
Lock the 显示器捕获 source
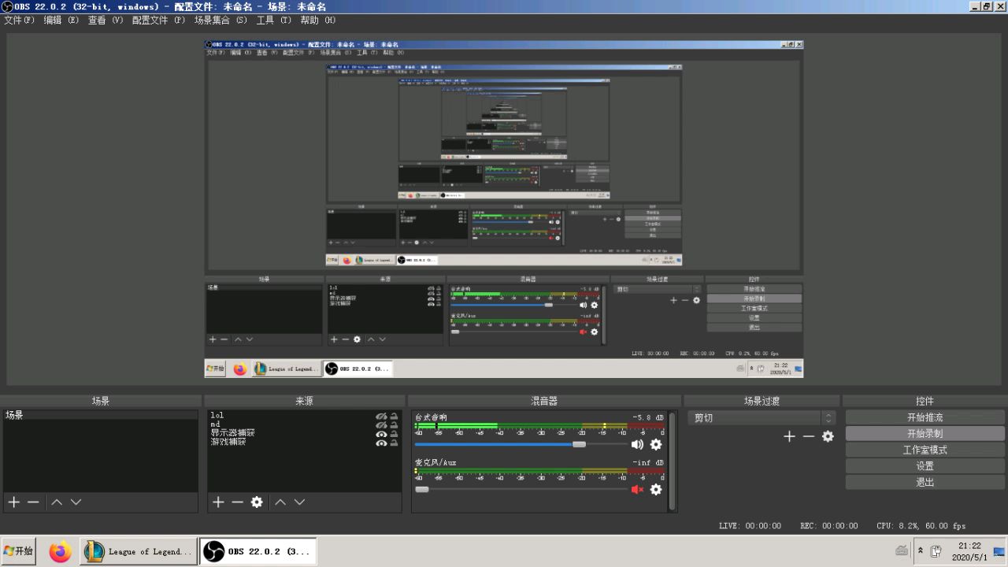coord(394,434)
